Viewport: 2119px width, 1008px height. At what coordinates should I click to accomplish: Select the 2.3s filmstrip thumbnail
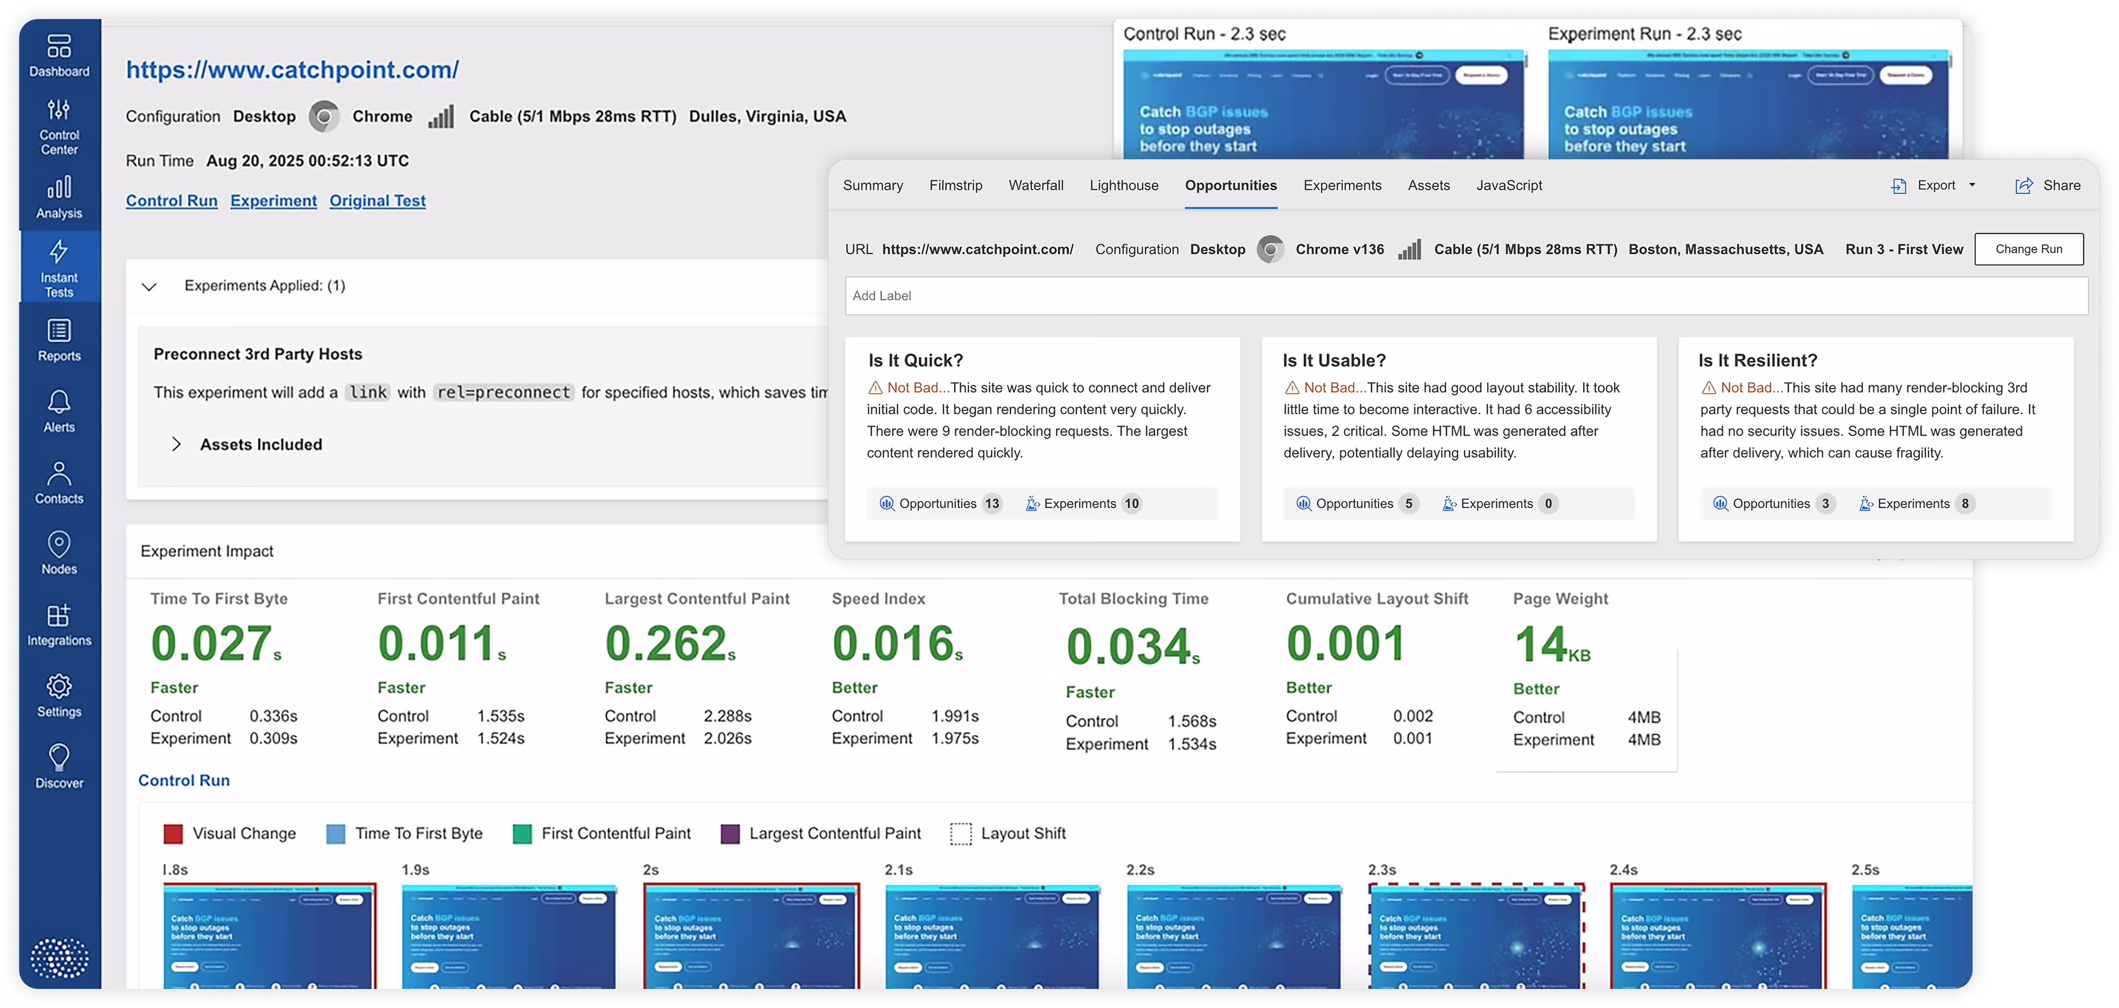click(x=1476, y=936)
